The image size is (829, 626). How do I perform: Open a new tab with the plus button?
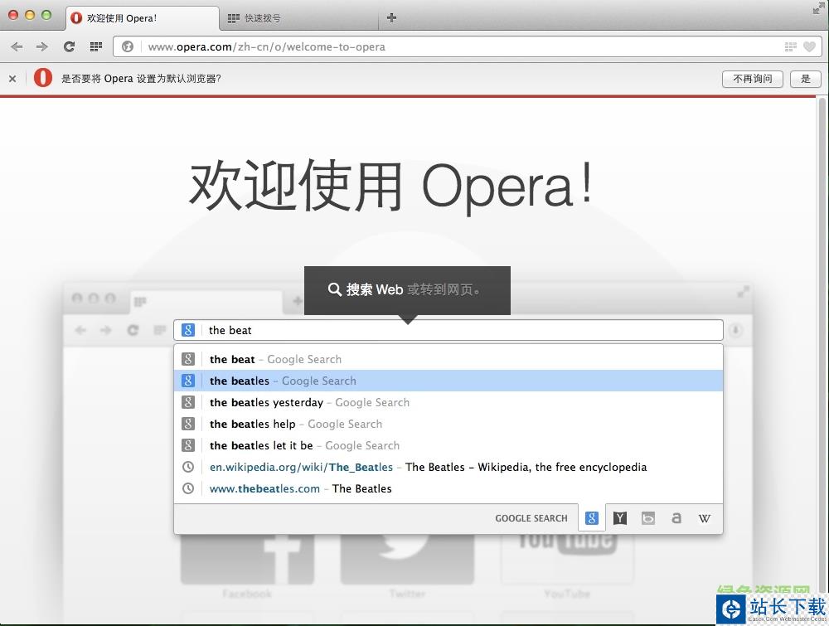point(391,17)
